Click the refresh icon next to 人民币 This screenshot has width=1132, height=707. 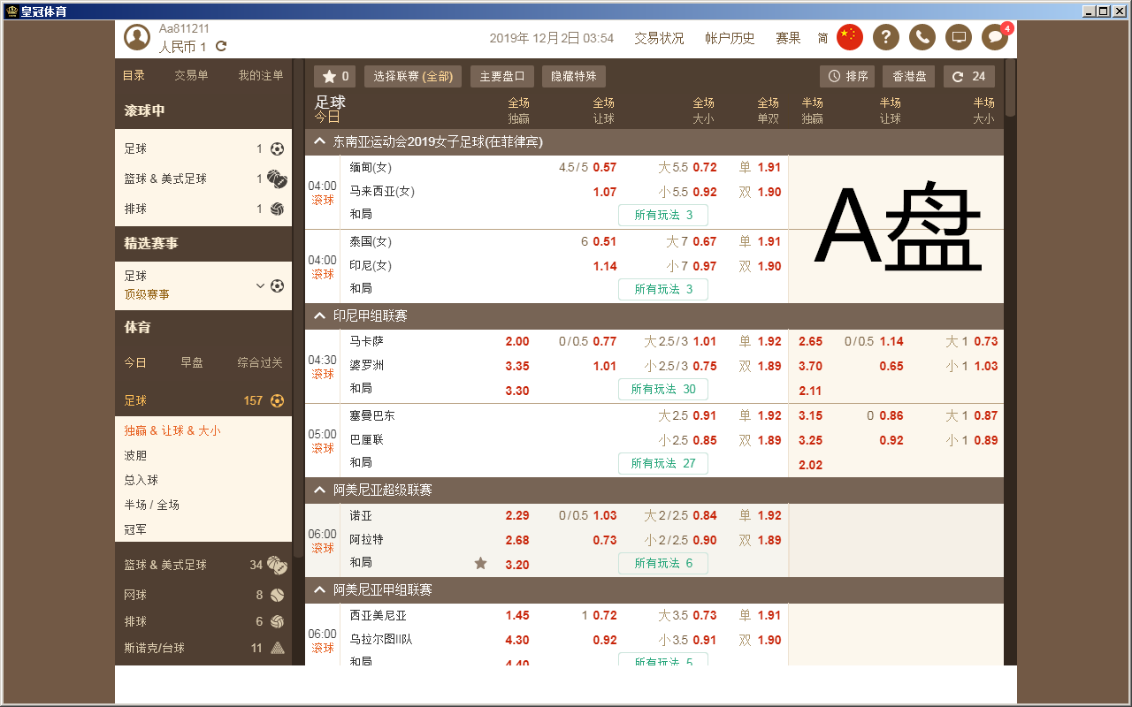pos(219,43)
